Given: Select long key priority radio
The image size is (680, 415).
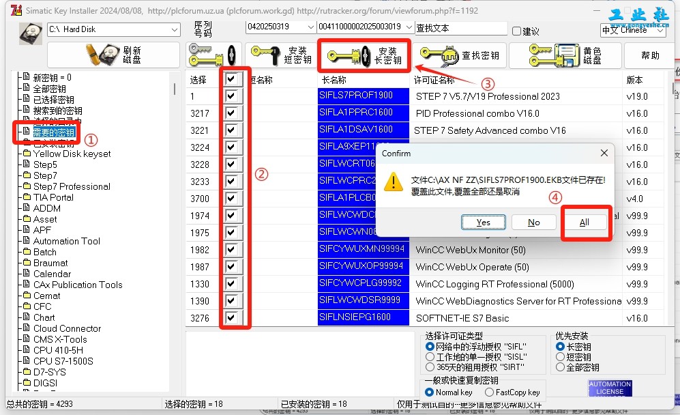Looking at the screenshot, I should pyautogui.click(x=561, y=347).
